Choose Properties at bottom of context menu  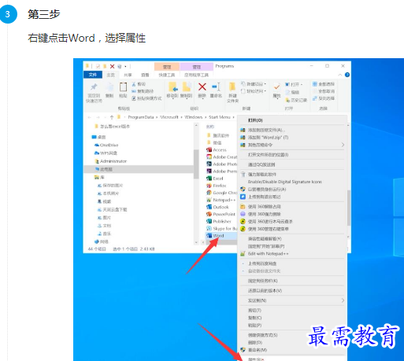292,359
